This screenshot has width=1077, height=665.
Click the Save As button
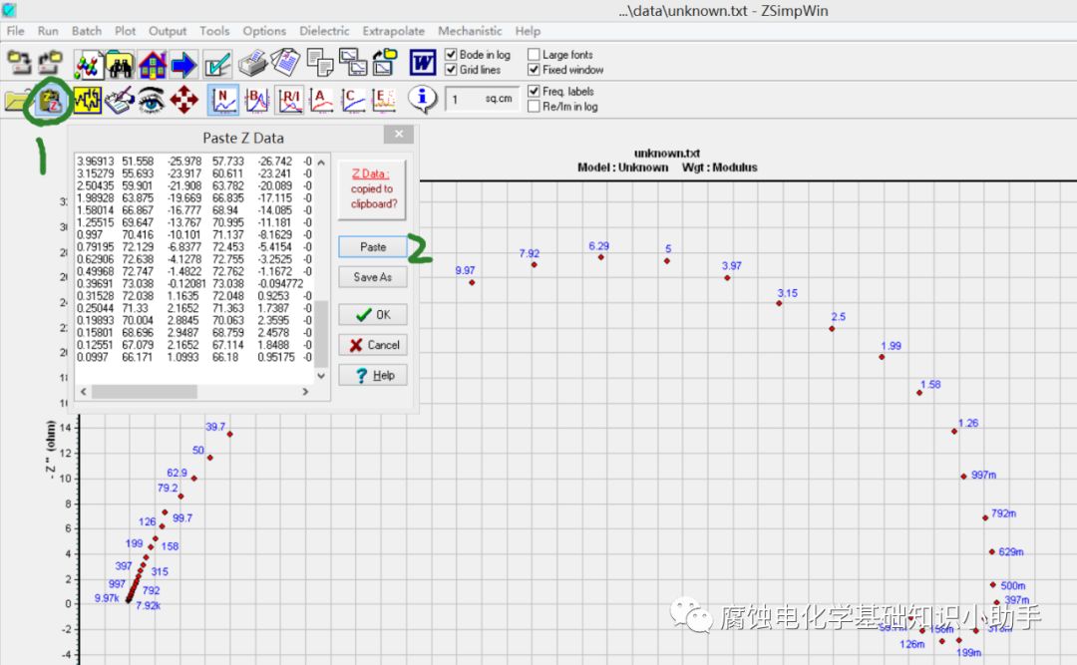click(372, 277)
